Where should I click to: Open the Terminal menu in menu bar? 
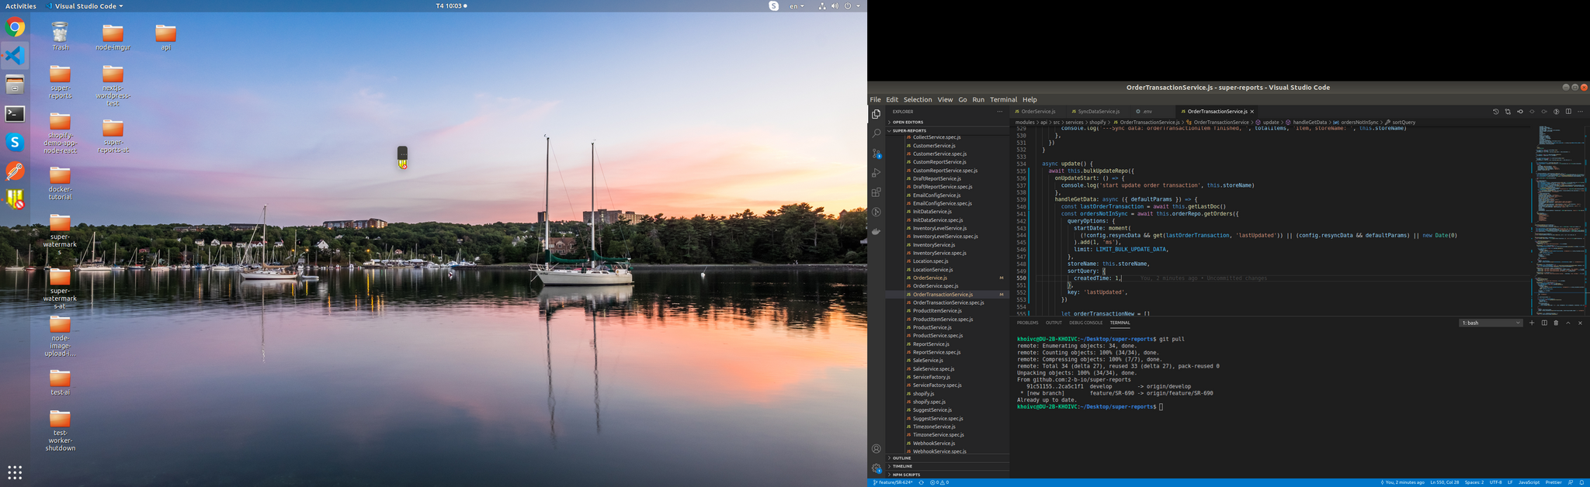[1003, 100]
